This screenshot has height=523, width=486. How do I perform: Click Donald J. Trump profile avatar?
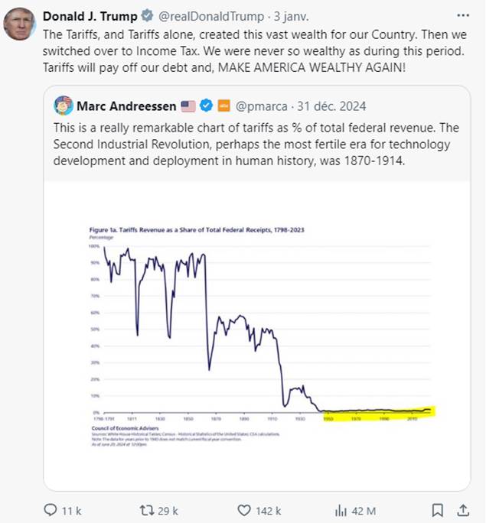pyautogui.click(x=19, y=24)
